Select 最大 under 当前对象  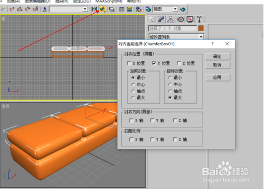click(x=133, y=97)
